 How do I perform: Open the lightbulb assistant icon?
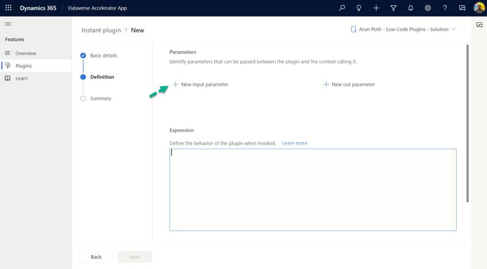click(359, 8)
